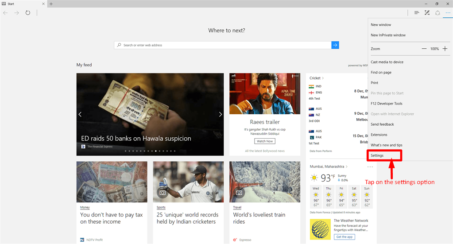Screen dimensions: 453x244
Task: Choose Print from the menu
Action: [375, 83]
